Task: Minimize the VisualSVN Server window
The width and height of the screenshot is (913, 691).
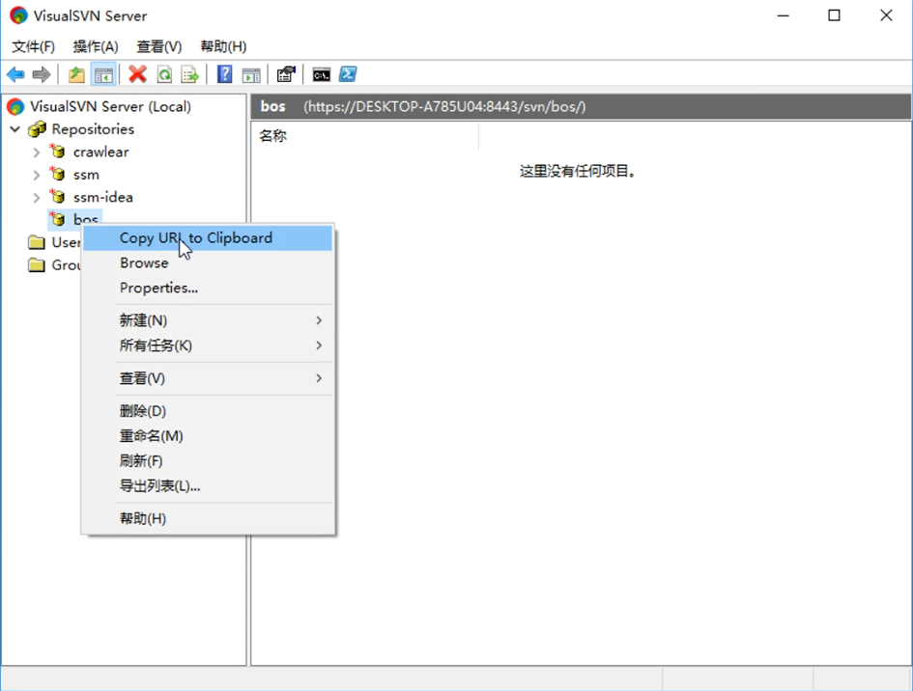Action: coord(784,15)
